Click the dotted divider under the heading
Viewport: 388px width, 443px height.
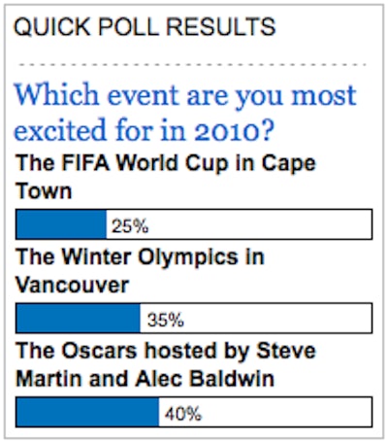click(x=192, y=65)
